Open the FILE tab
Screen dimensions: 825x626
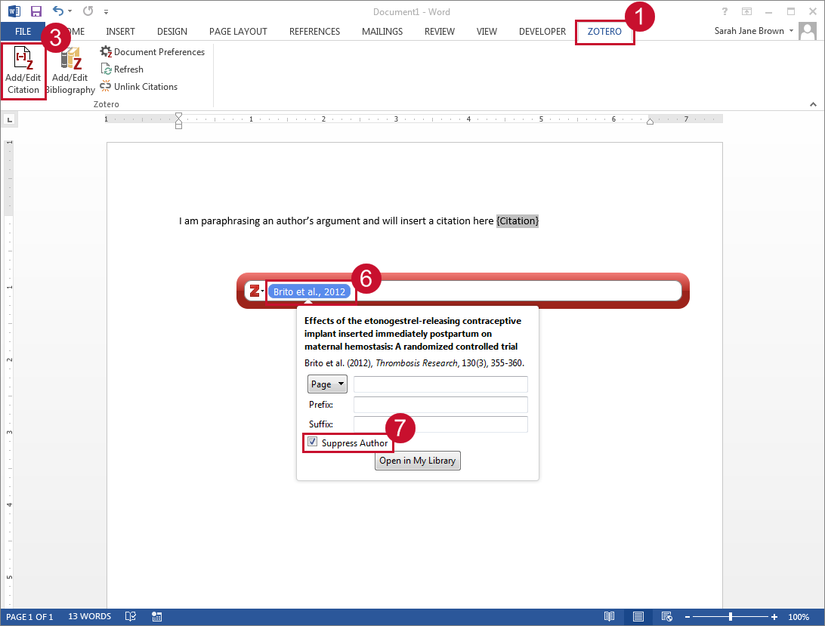[x=23, y=31]
